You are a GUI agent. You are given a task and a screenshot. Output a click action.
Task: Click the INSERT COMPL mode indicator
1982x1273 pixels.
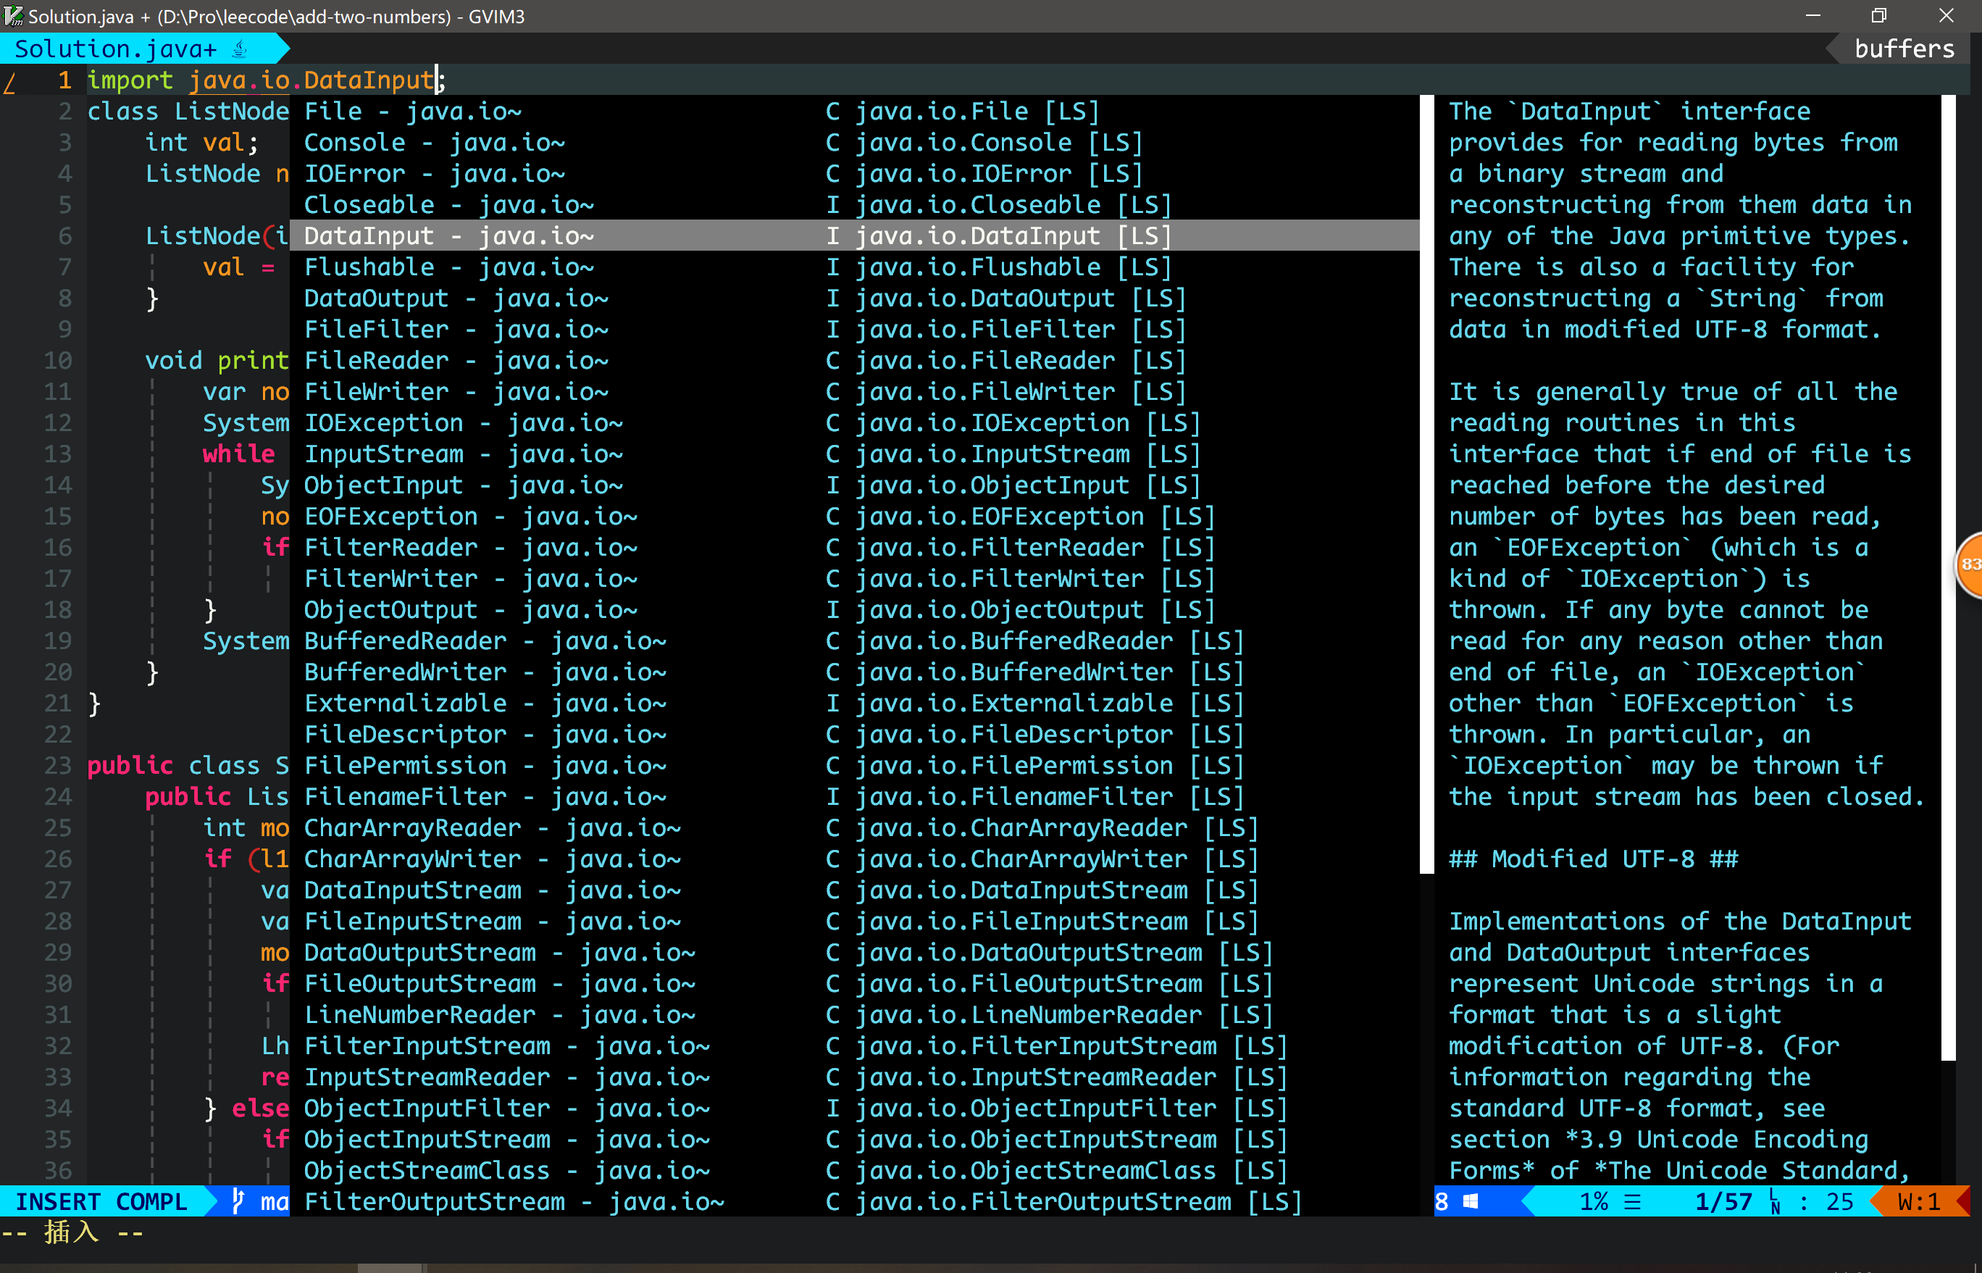tap(101, 1201)
